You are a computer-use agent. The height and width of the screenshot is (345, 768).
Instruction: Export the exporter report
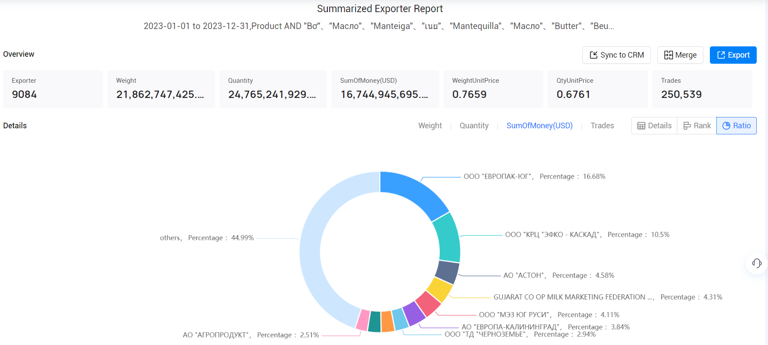tap(733, 55)
